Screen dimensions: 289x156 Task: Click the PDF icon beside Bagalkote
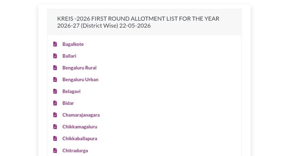pos(55,44)
